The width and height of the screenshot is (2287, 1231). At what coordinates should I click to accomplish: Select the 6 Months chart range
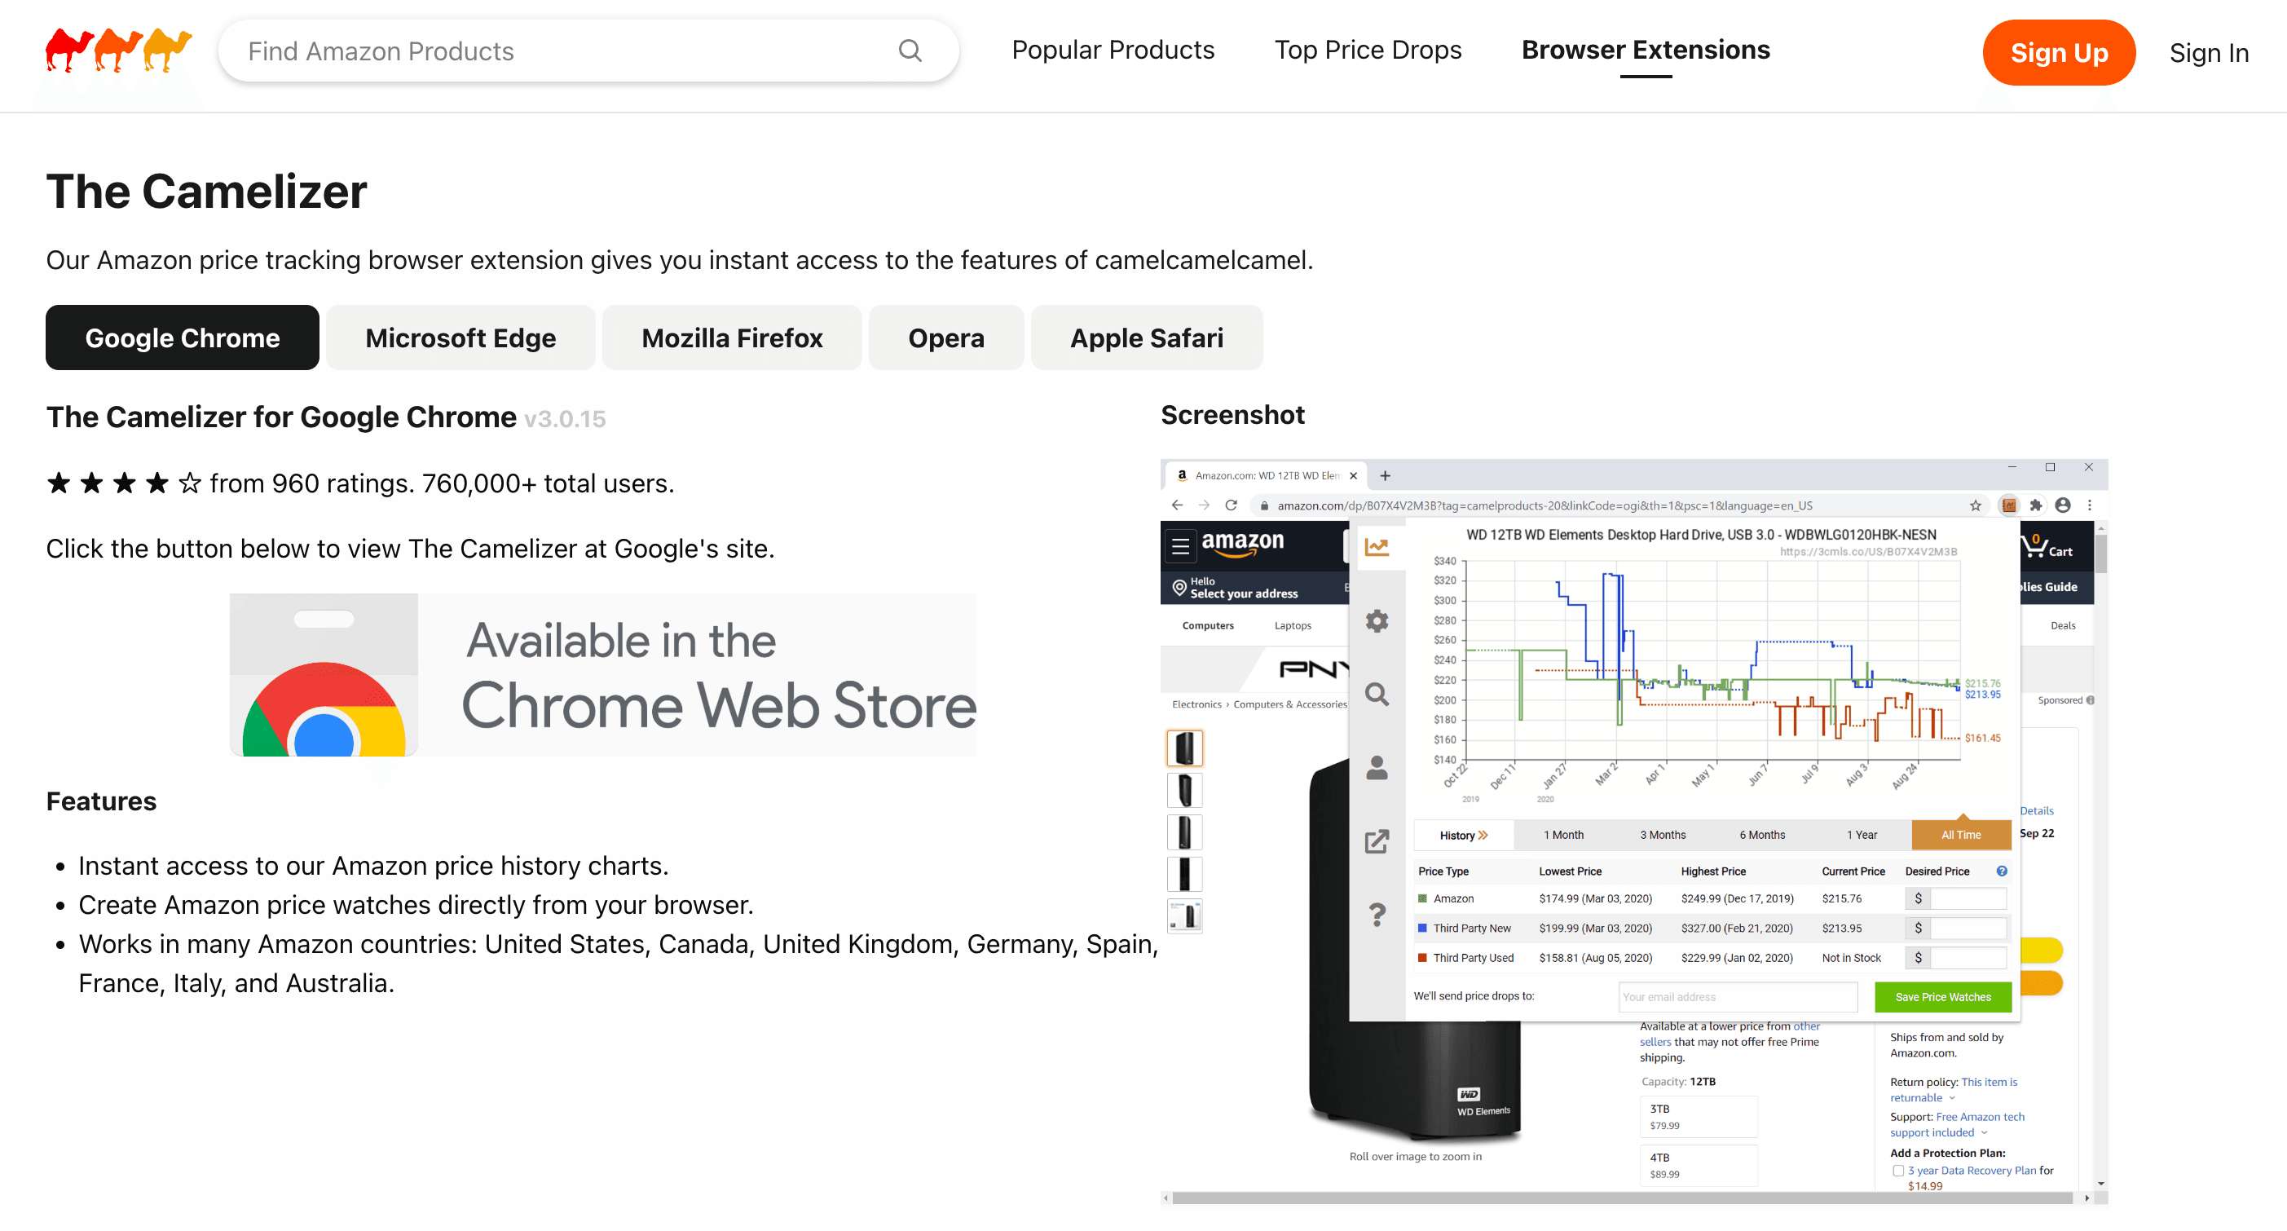click(x=1761, y=835)
